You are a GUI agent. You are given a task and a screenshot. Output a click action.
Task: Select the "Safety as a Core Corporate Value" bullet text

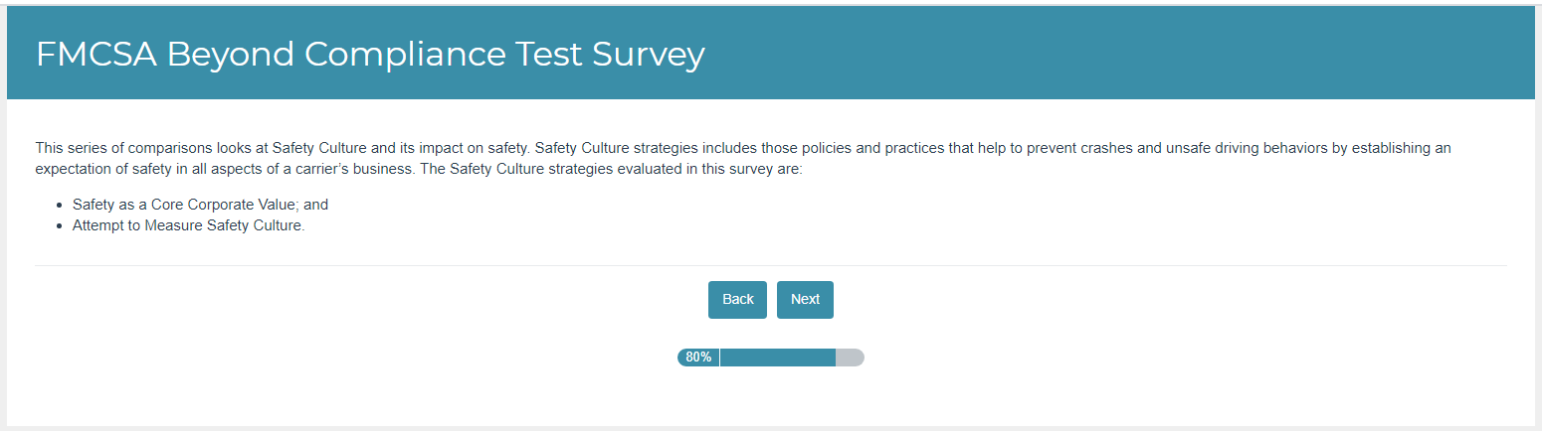(200, 205)
